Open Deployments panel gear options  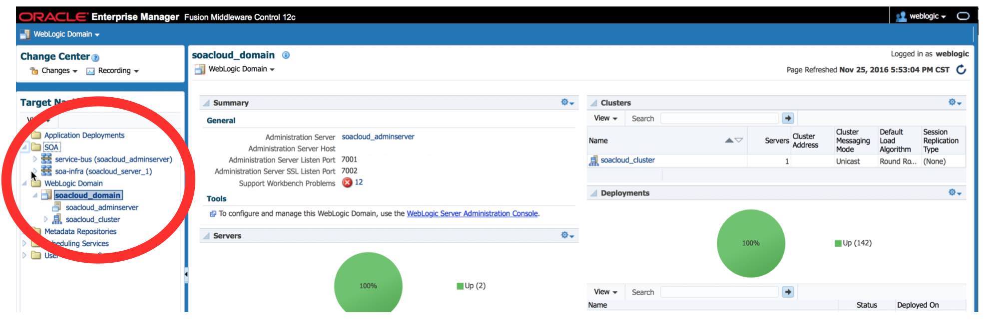pyautogui.click(x=955, y=193)
